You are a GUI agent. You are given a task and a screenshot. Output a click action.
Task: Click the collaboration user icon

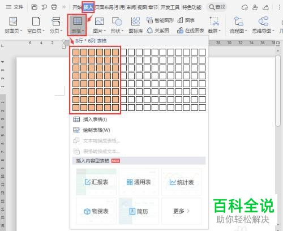click(255, 7)
